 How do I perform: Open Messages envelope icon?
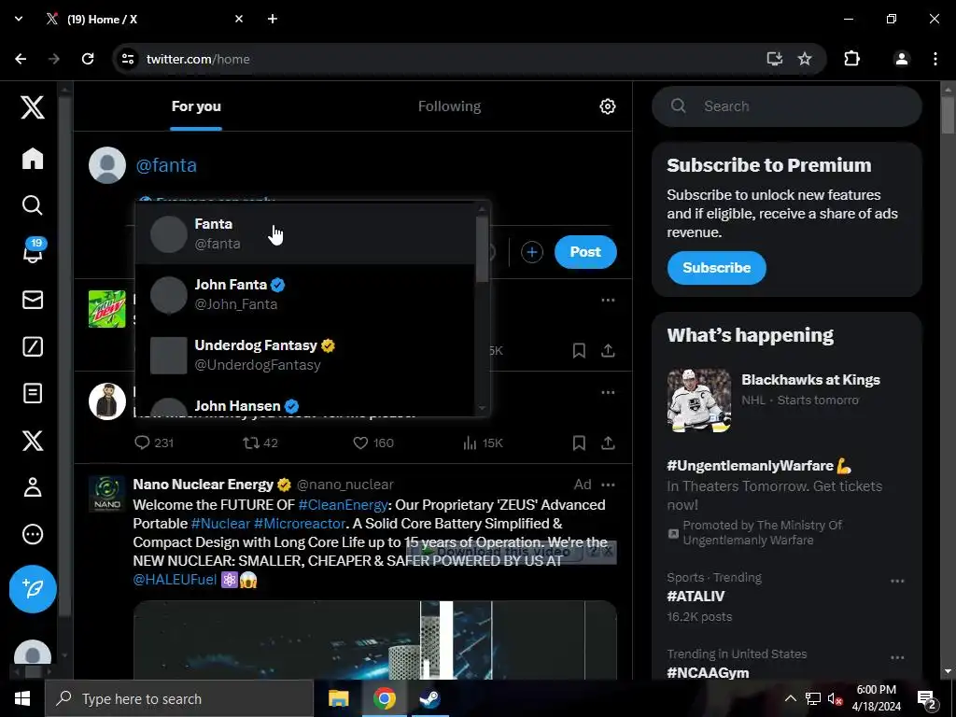click(33, 300)
